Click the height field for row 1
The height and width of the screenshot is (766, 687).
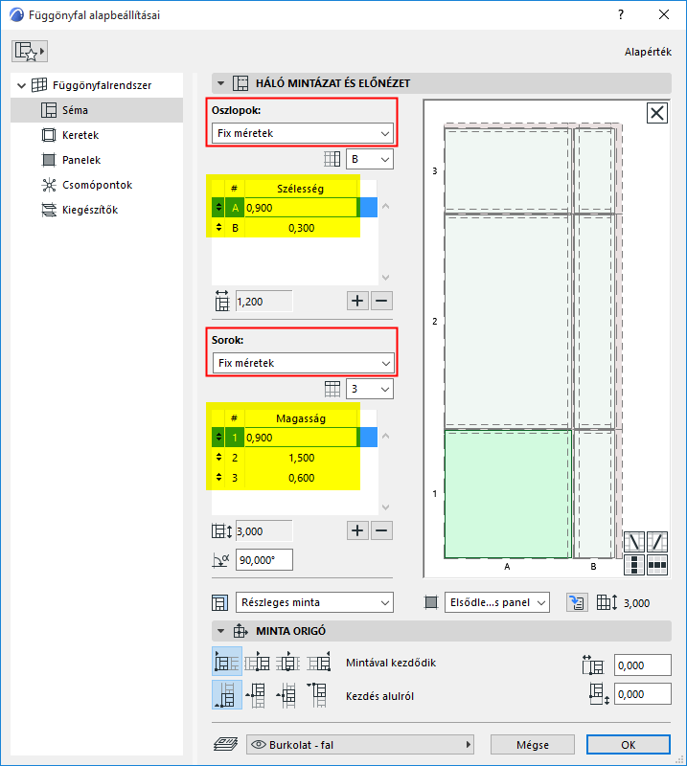click(x=301, y=438)
